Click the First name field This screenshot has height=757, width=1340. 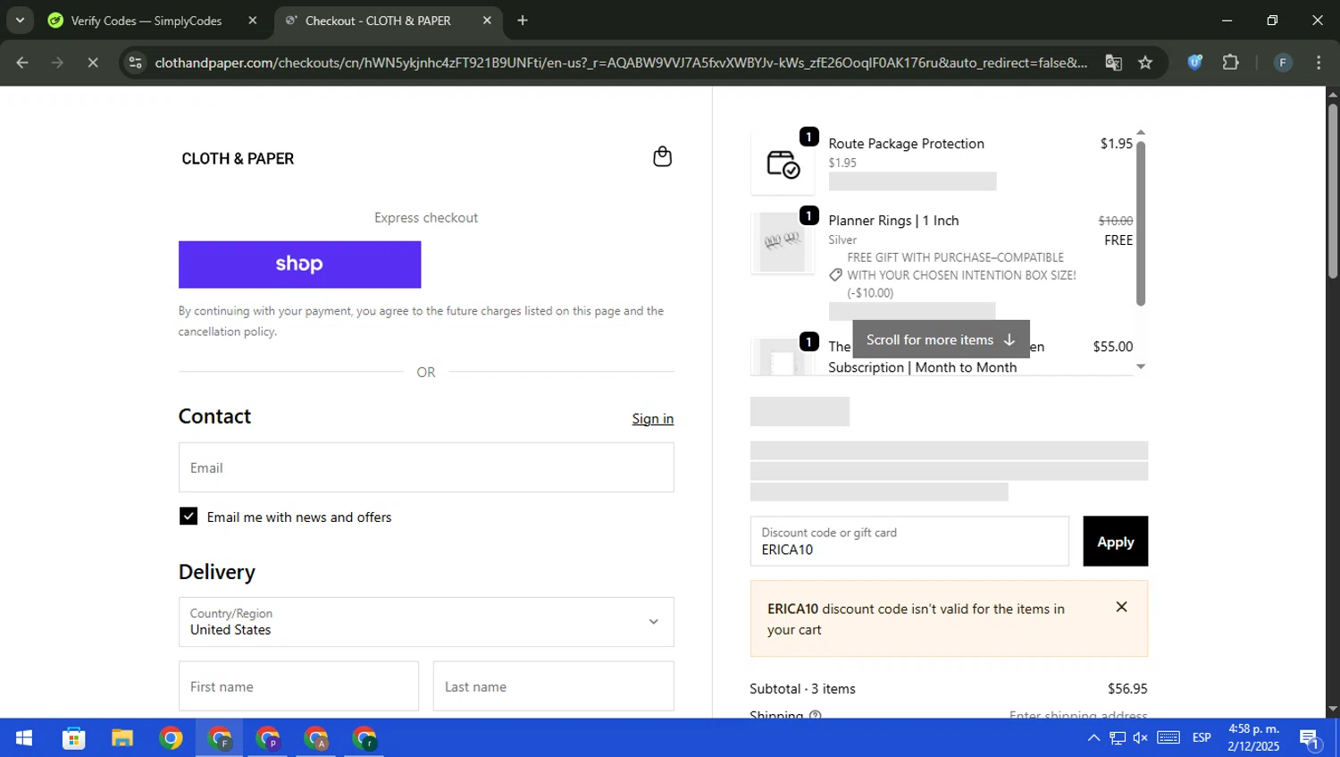[x=298, y=686]
